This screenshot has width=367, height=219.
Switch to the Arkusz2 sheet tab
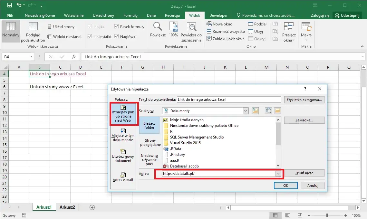coord(67,207)
